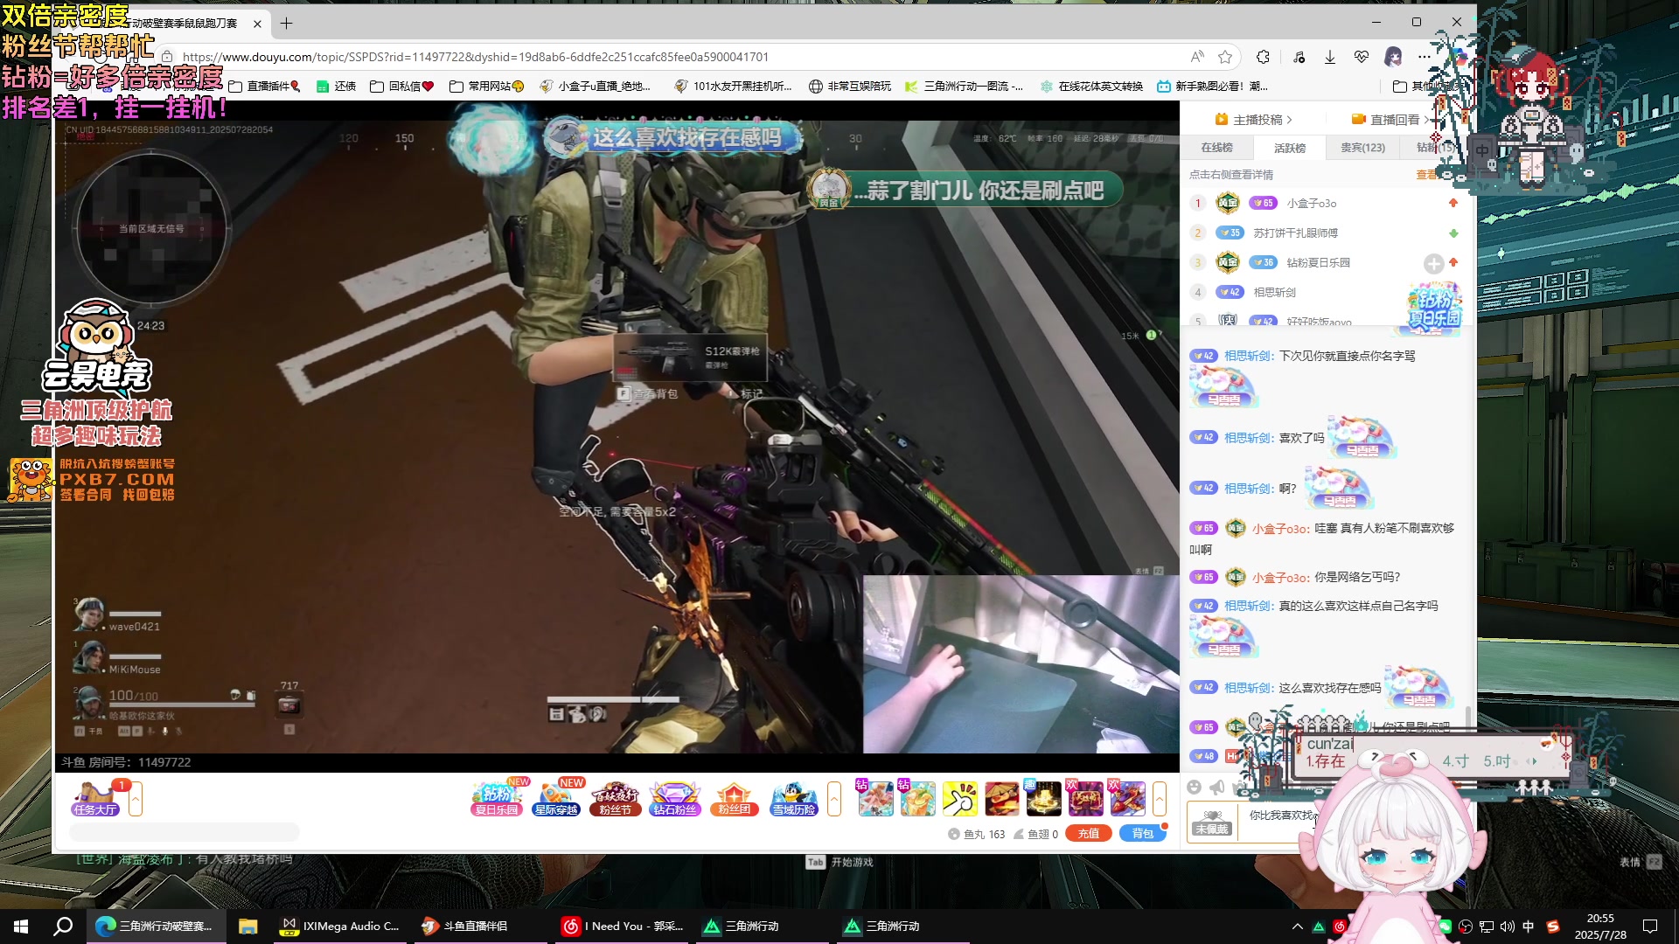The width and height of the screenshot is (1679, 944).
Task: Open a new browser tab
Action: (286, 24)
